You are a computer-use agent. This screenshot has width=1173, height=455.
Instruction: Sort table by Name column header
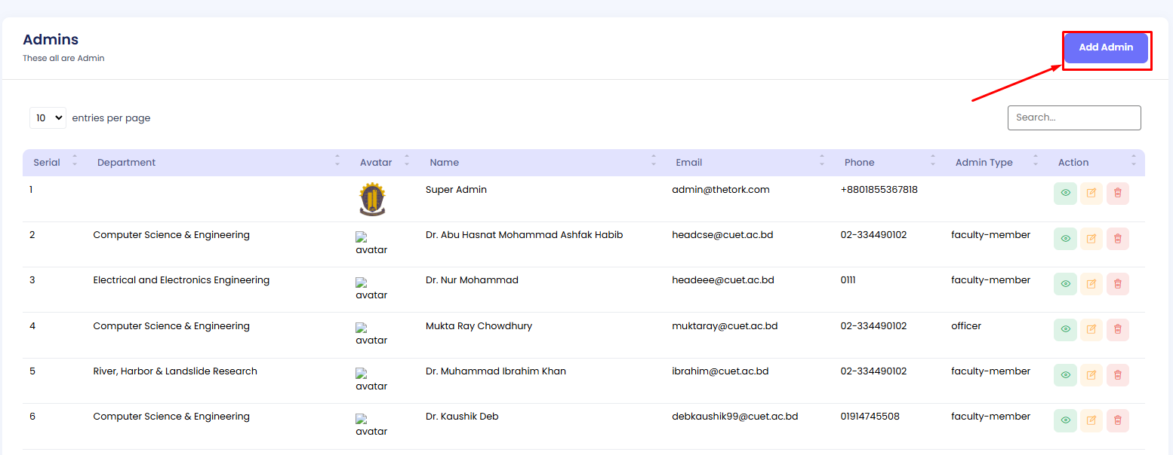pyautogui.click(x=445, y=163)
